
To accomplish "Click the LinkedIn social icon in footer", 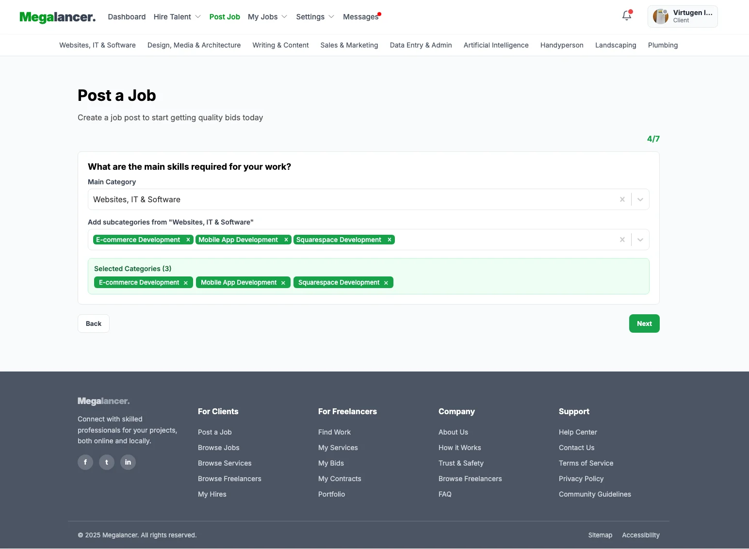I will pyautogui.click(x=128, y=462).
